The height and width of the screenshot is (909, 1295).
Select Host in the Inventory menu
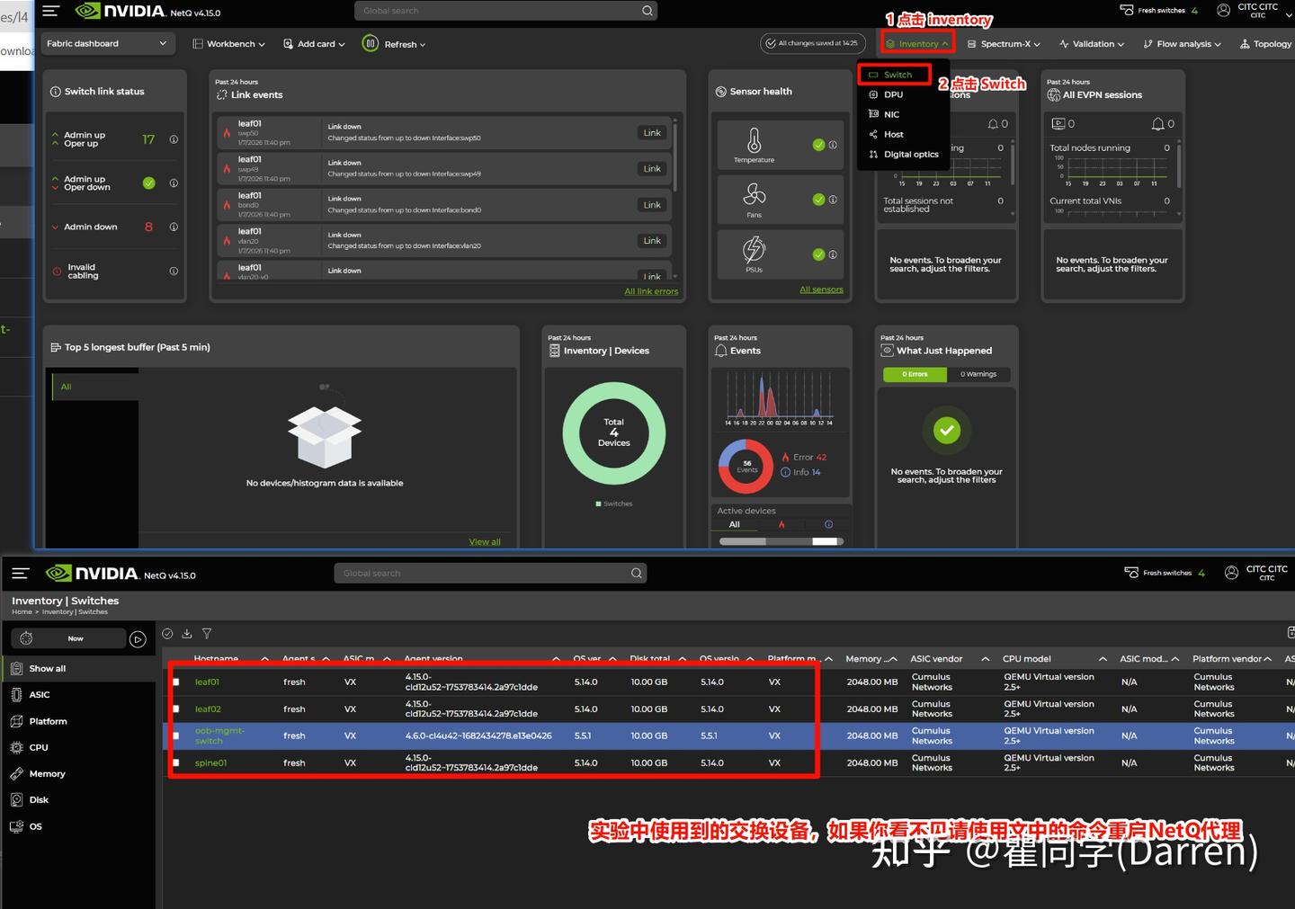pyautogui.click(x=894, y=134)
